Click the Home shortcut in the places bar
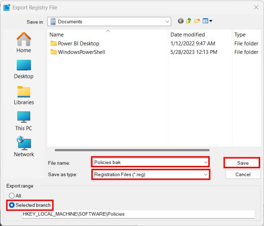The image size is (264, 226). point(24,42)
